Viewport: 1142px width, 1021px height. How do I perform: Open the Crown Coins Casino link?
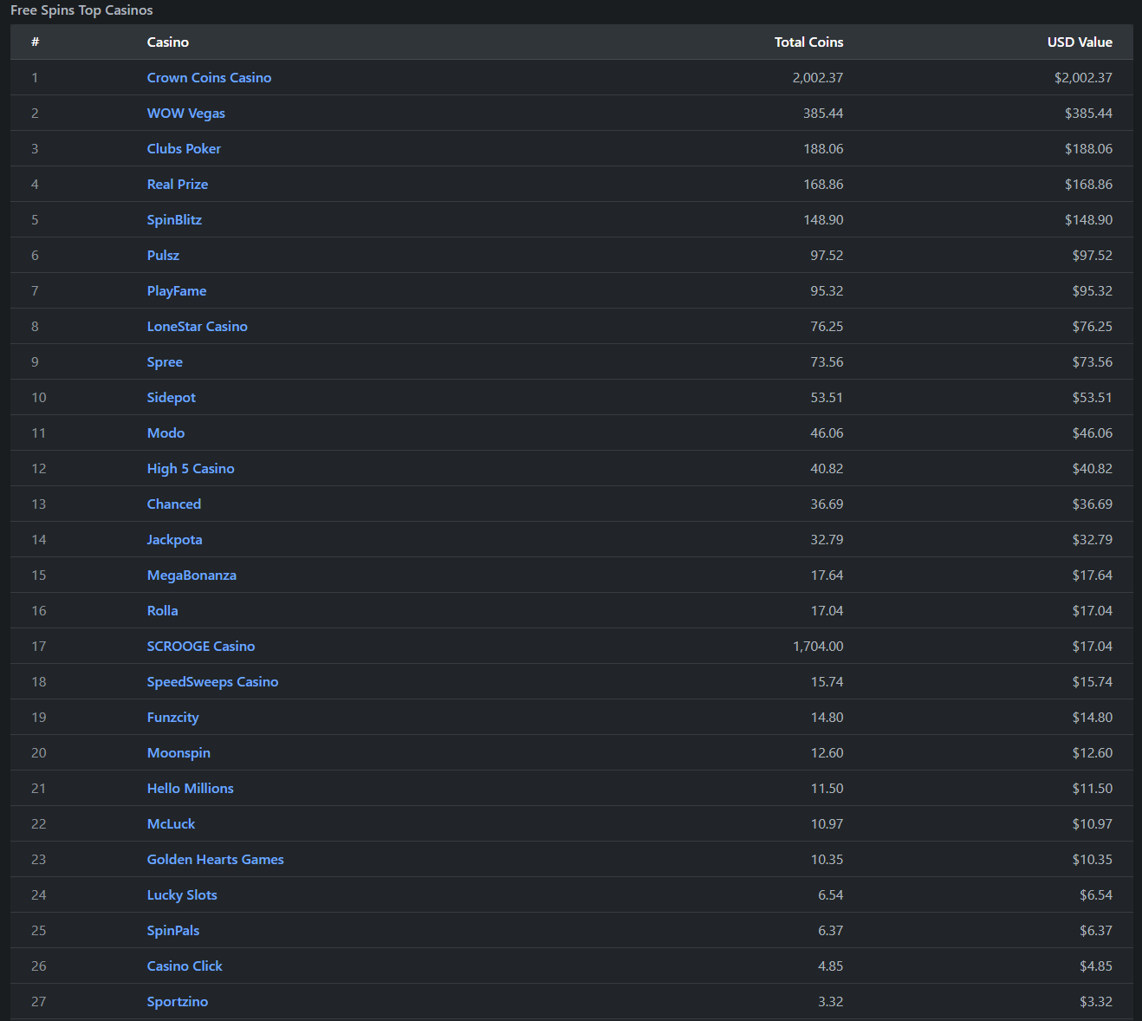209,77
